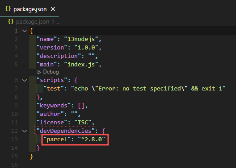This screenshot has height=168, width=236.
Task: Click line number 3 in the gutter
Action: (x=16, y=48)
